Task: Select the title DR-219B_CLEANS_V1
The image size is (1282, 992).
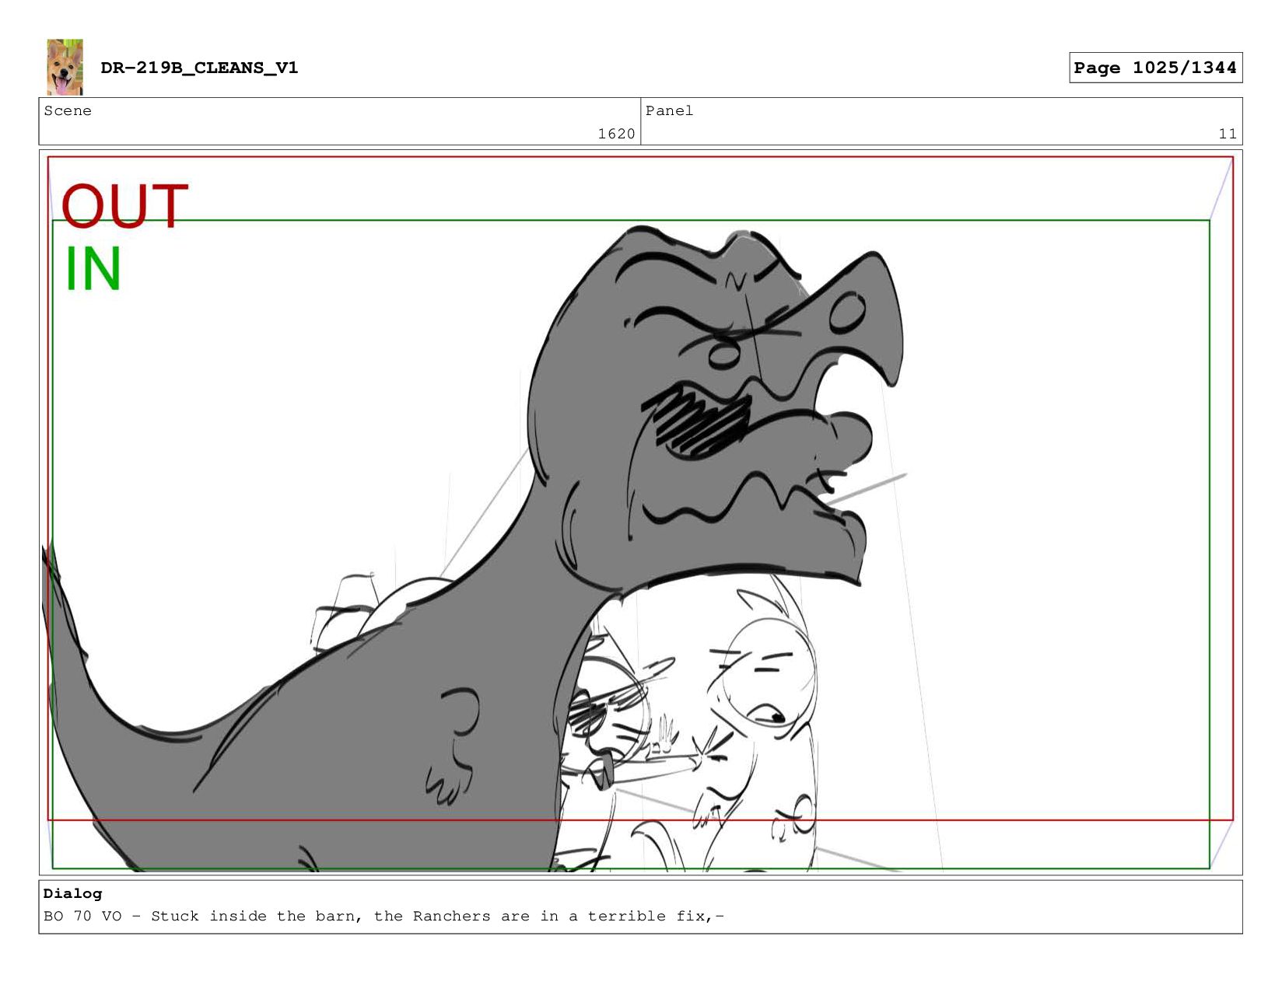Action: [199, 68]
